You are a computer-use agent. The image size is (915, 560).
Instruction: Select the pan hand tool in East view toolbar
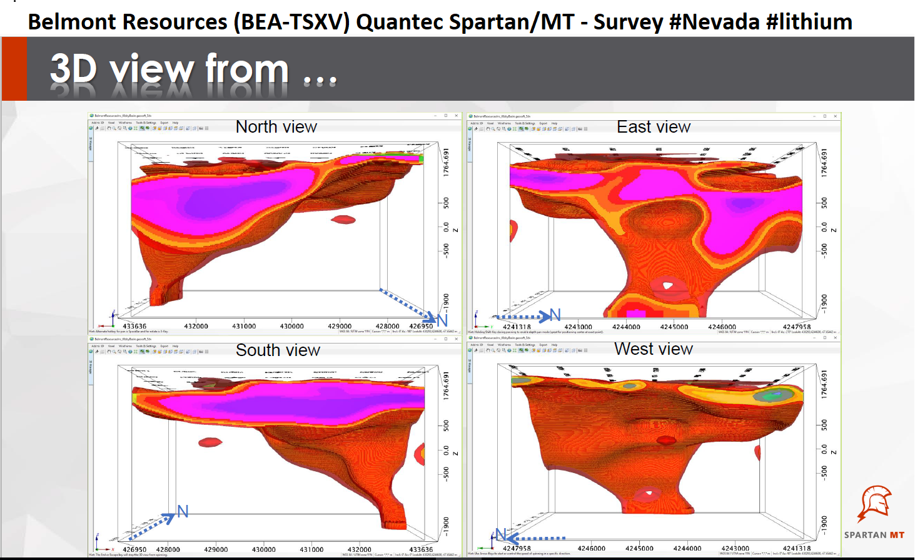[x=488, y=129]
